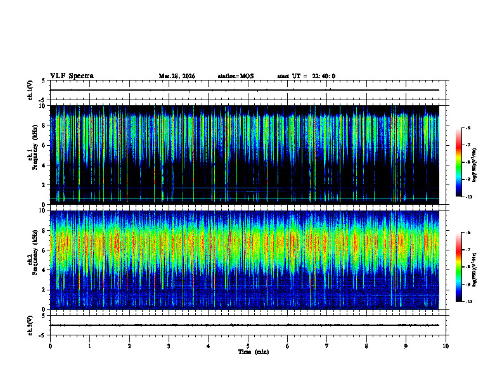Click the ch.2 frequency tick label "2"

(44, 290)
